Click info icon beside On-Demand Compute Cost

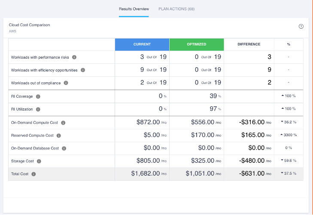63,122
